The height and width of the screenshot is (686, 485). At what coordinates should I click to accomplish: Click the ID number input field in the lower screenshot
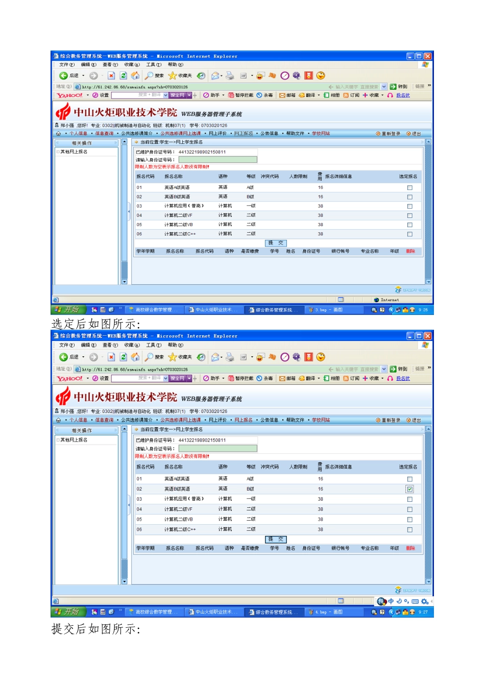point(217,448)
